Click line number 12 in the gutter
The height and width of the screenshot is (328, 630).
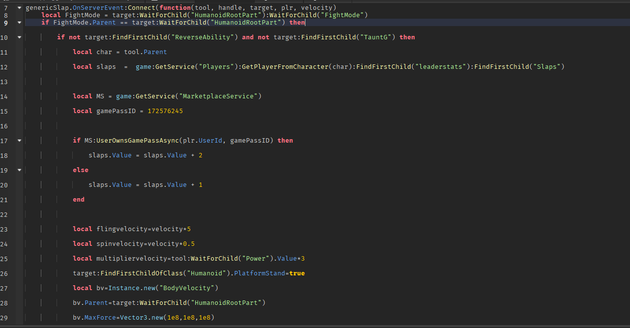click(x=4, y=67)
